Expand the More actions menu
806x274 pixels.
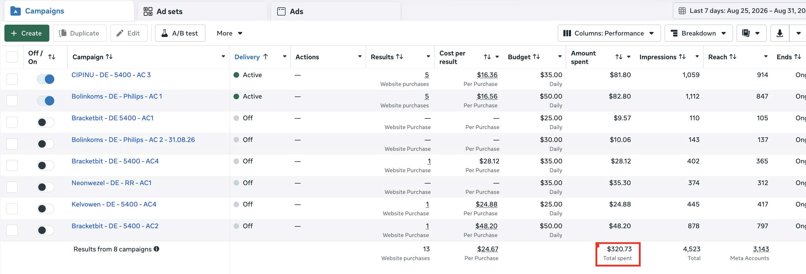click(x=229, y=33)
